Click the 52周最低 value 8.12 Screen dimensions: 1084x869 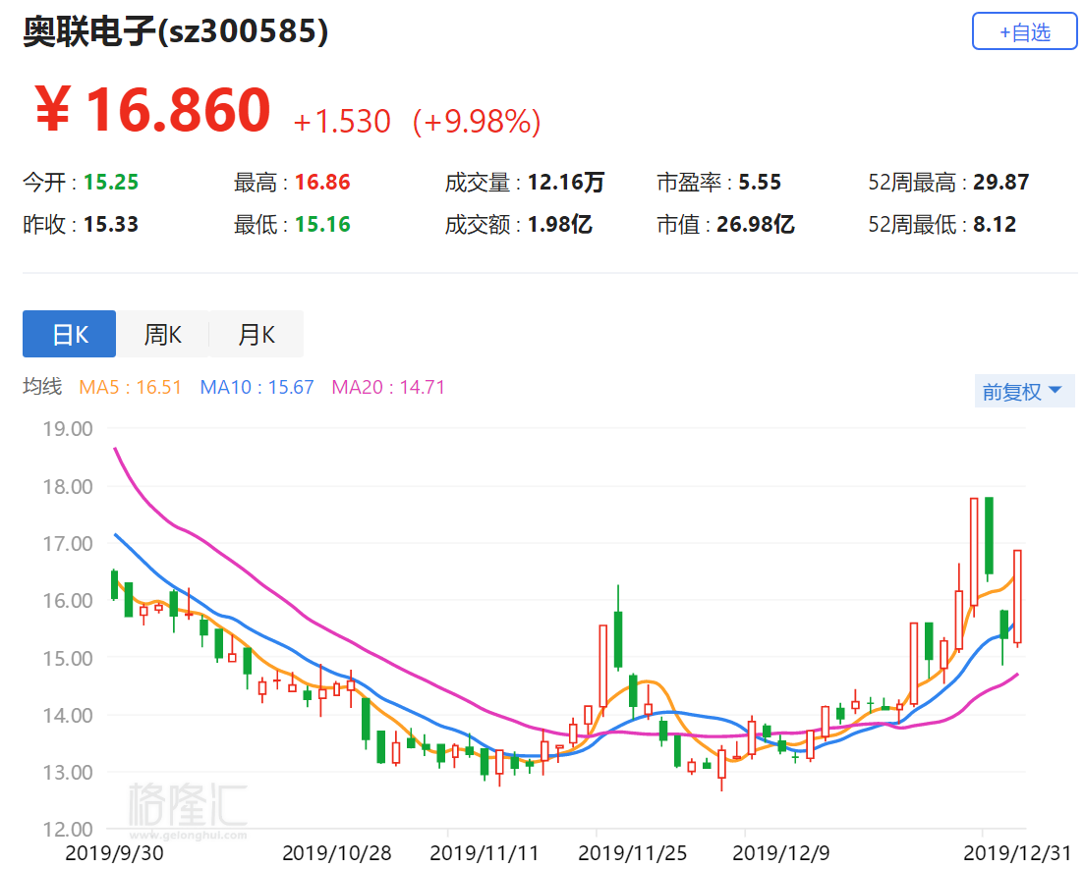(x=995, y=225)
